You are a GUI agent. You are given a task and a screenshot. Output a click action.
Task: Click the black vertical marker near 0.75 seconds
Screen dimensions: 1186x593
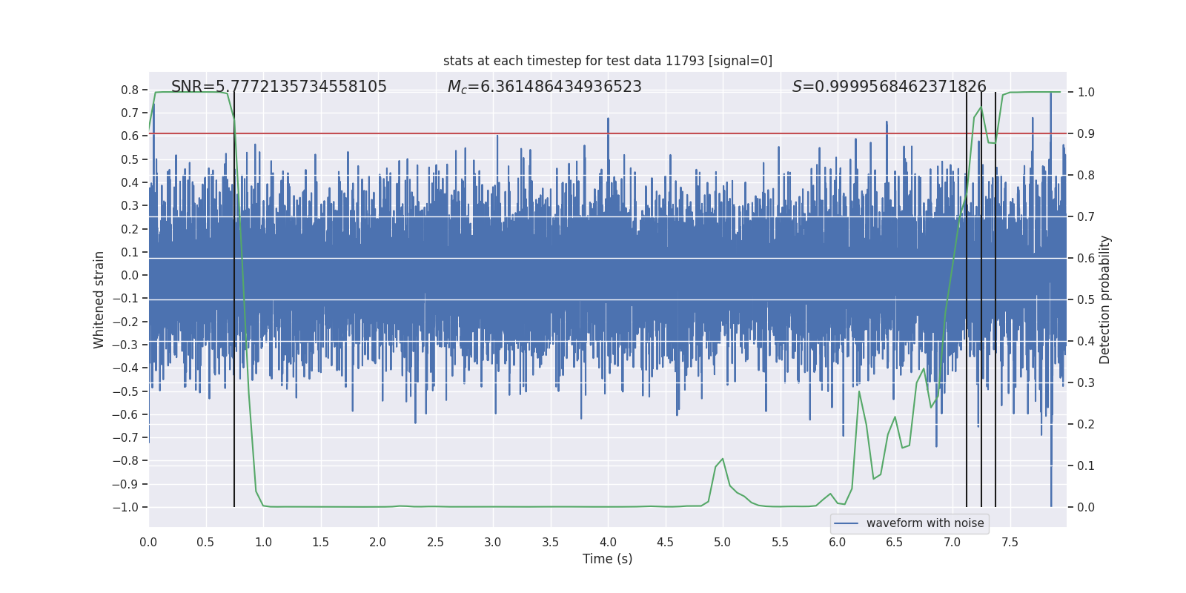(x=234, y=299)
